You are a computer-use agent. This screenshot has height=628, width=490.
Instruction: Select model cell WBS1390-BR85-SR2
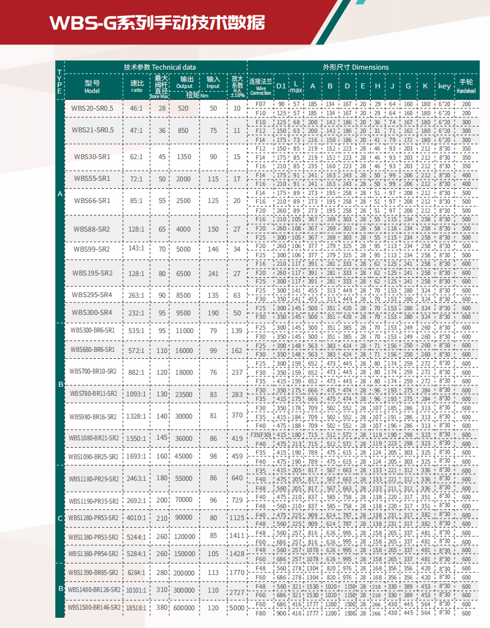[x=94, y=573]
